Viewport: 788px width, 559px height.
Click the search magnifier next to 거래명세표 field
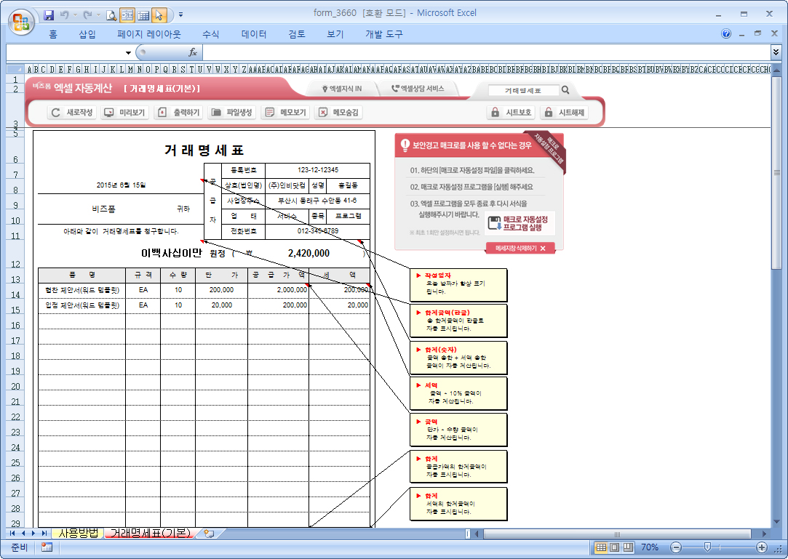click(565, 91)
